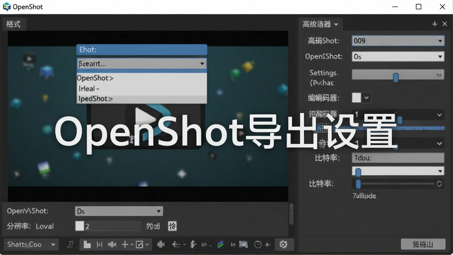453x255 pixels.
Task: Adjust the Settings slider handle
Action: 396,77
